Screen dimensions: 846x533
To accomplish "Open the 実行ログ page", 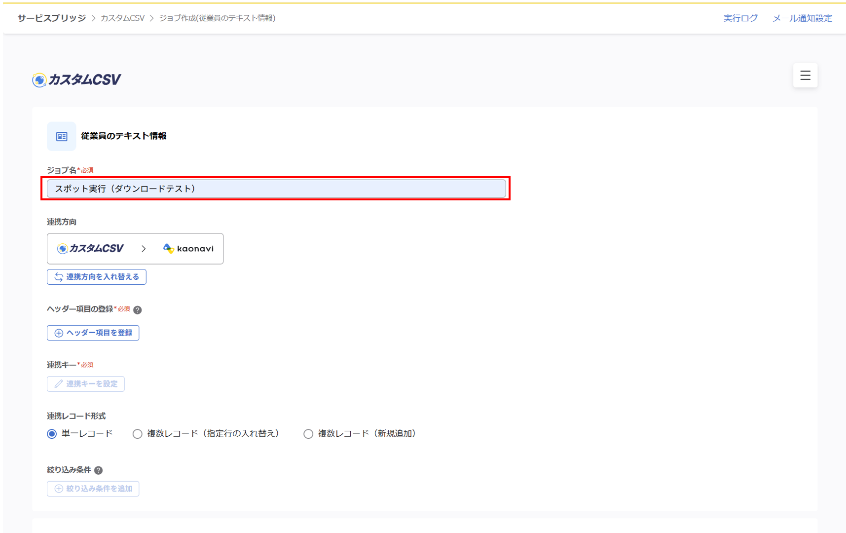I will pos(740,18).
